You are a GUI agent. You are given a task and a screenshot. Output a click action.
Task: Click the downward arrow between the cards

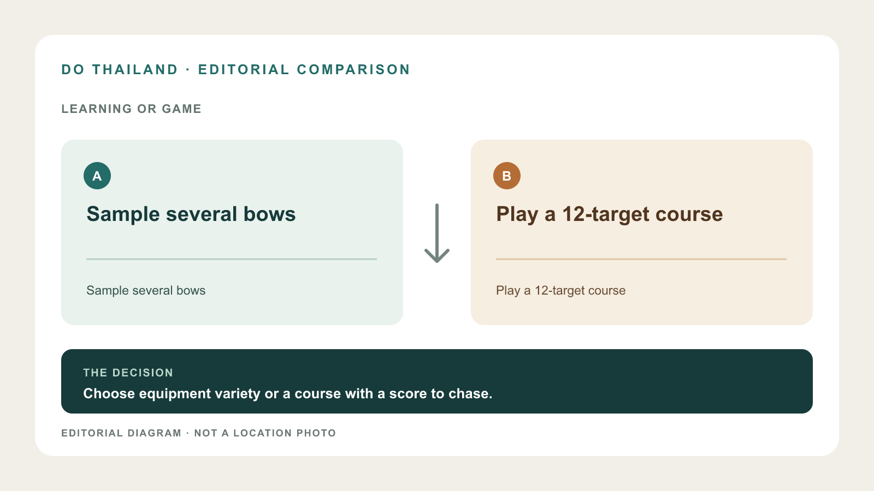437,233
